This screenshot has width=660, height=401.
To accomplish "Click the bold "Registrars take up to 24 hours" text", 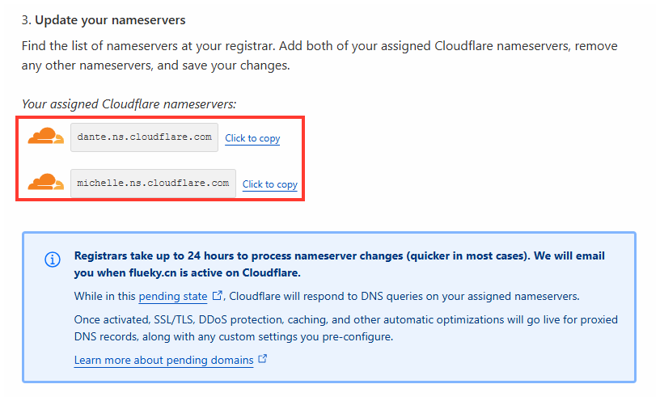I will tap(162, 254).
